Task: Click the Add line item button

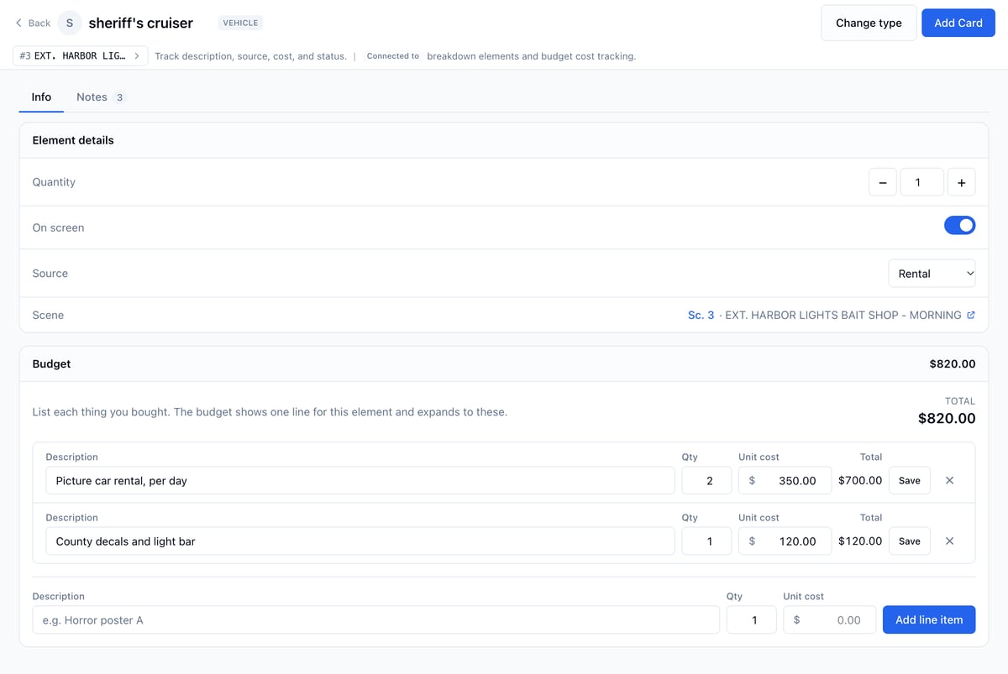Action: coord(929,619)
